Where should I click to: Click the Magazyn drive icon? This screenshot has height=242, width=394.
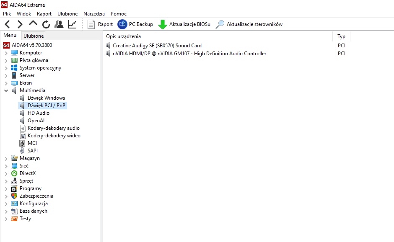point(14,158)
